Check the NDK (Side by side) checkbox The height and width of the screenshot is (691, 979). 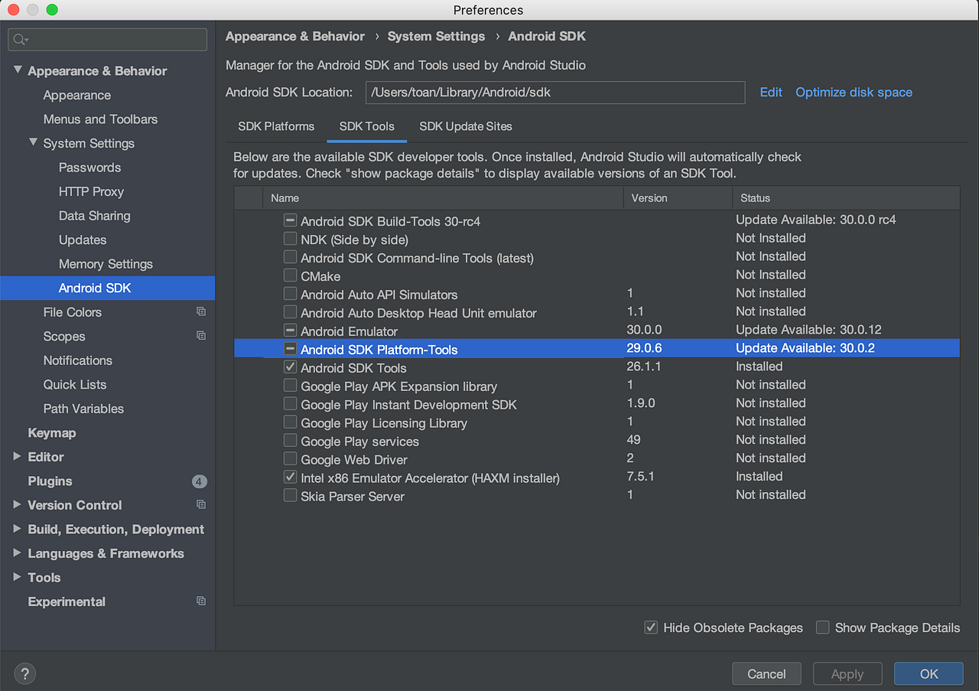pyautogui.click(x=290, y=239)
